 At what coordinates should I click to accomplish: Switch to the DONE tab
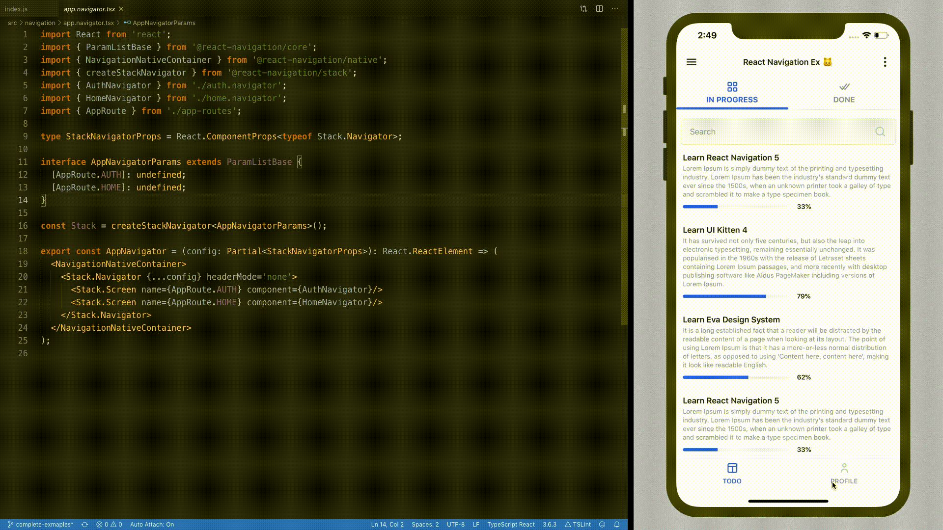844,100
